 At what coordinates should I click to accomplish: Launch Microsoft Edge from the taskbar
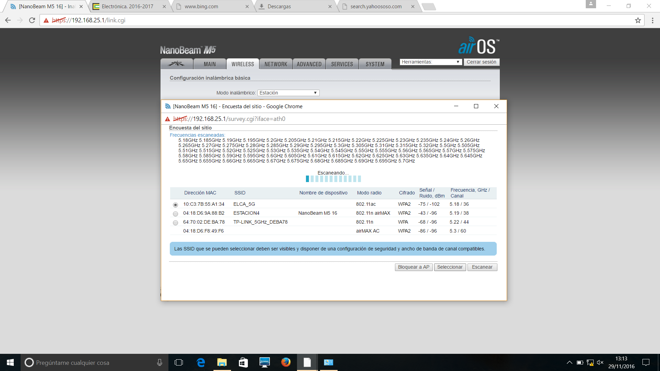(201, 362)
